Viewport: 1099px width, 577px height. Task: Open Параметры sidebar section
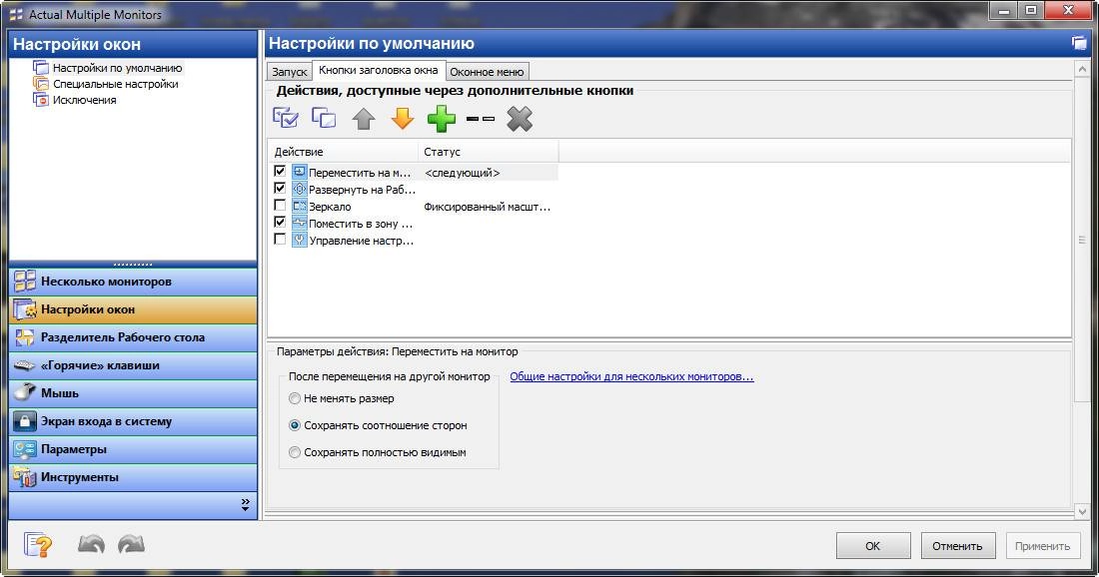click(133, 449)
